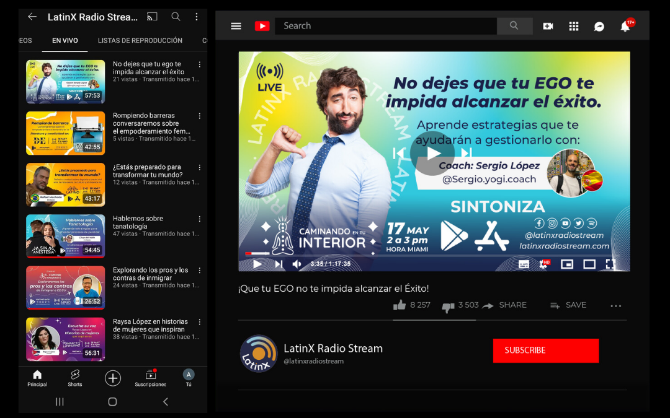Open the 57:53 ego video thumbnail

point(65,82)
